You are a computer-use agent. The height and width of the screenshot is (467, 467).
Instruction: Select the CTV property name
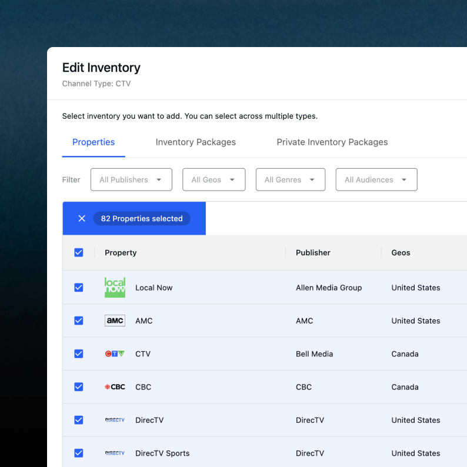[x=143, y=354]
